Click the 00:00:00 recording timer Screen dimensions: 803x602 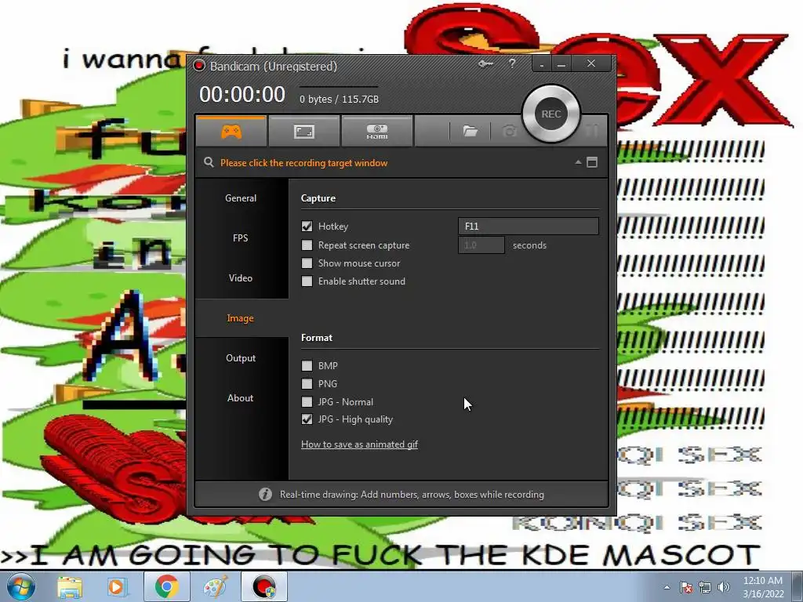(242, 95)
